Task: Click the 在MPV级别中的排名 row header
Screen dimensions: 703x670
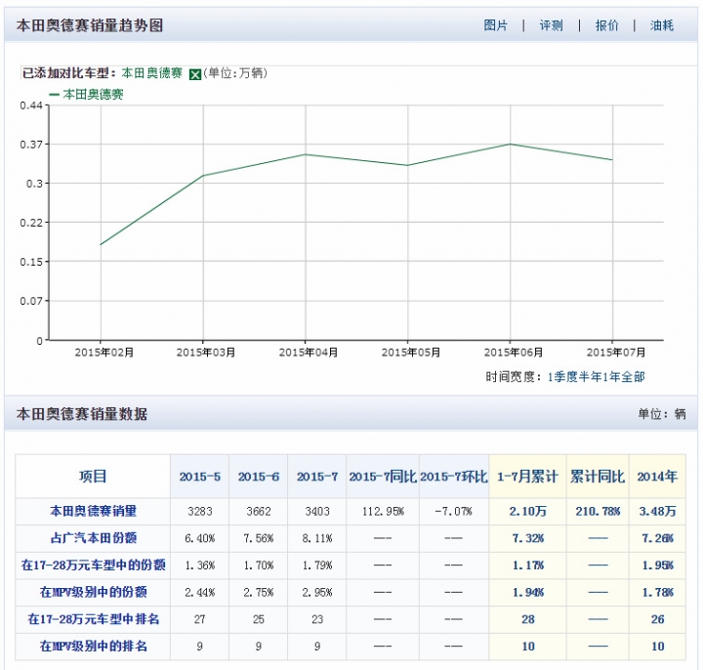Action: click(93, 647)
